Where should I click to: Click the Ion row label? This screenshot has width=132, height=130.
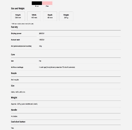tap(12, 61)
